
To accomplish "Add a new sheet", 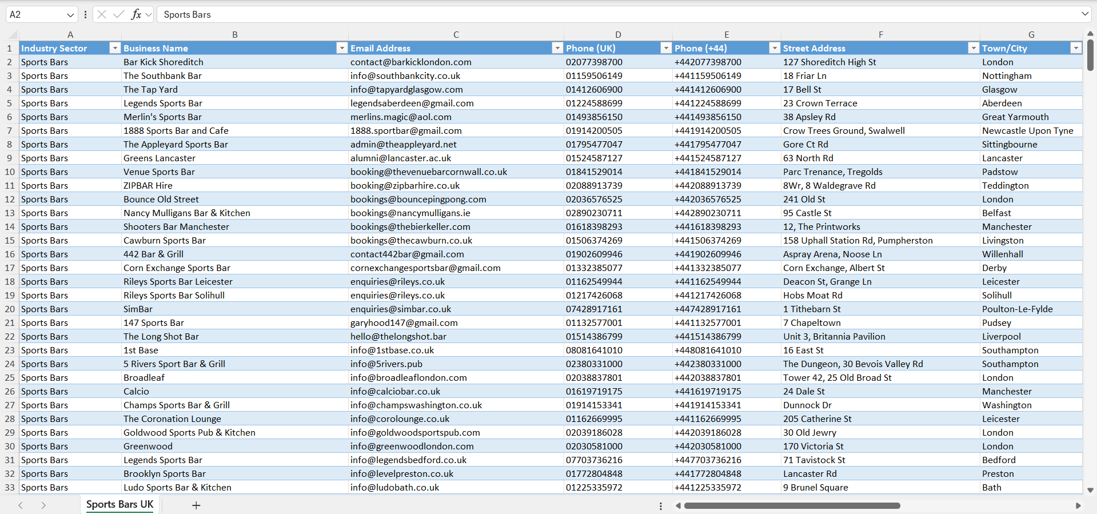I will 196,505.
